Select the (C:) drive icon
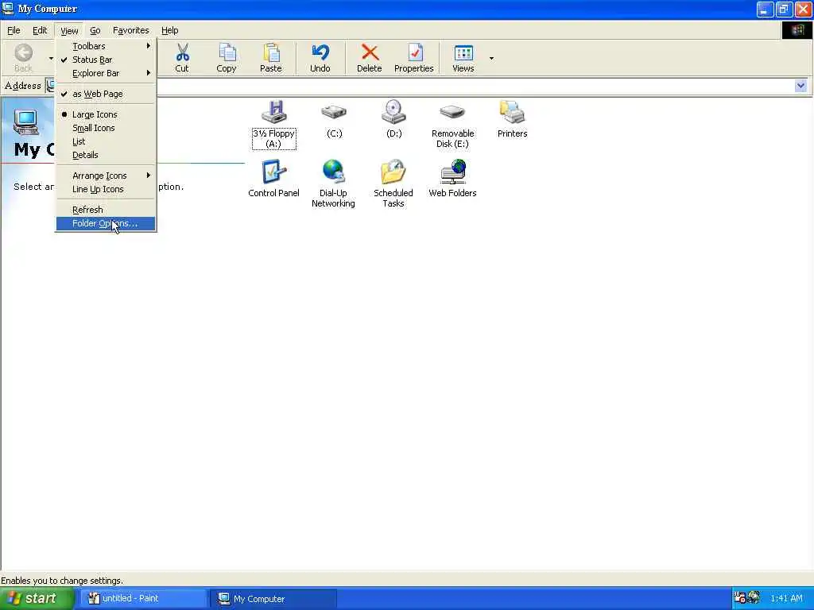Image resolution: width=814 pixels, height=610 pixels. (334, 120)
